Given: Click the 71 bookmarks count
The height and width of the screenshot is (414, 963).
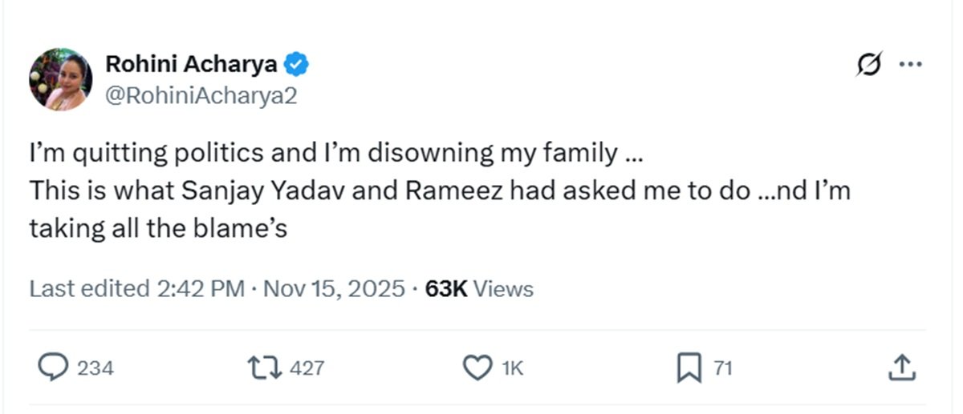Looking at the screenshot, I should click(722, 368).
